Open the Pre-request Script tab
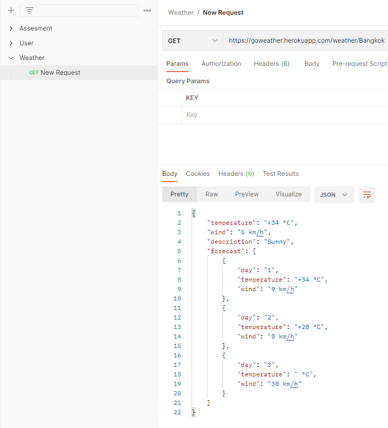 (x=360, y=64)
